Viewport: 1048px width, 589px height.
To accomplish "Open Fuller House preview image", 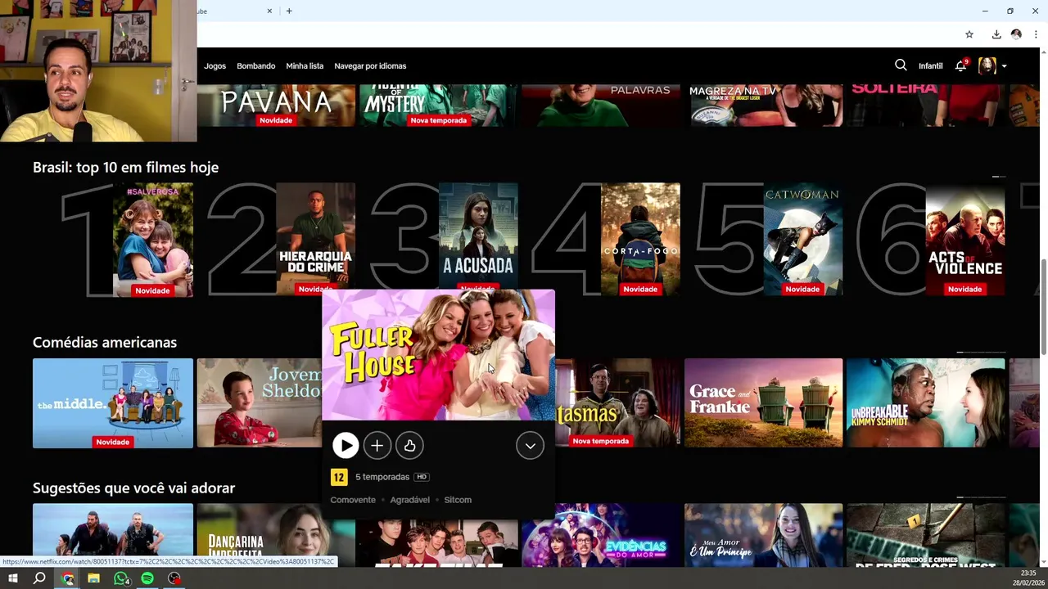I will pyautogui.click(x=438, y=354).
